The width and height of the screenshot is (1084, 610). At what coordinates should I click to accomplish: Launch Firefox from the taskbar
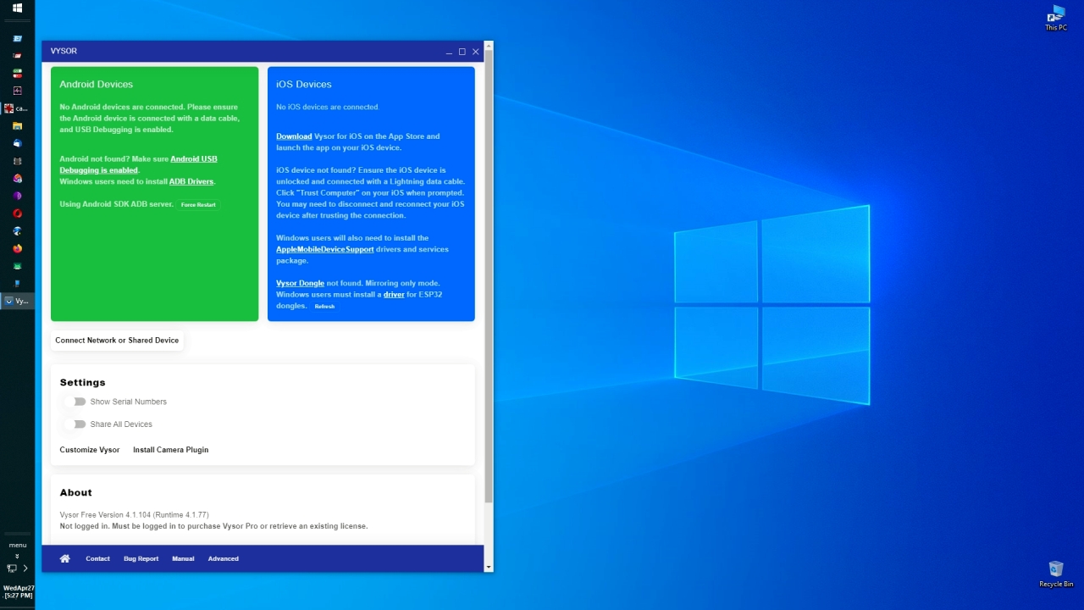(x=17, y=248)
